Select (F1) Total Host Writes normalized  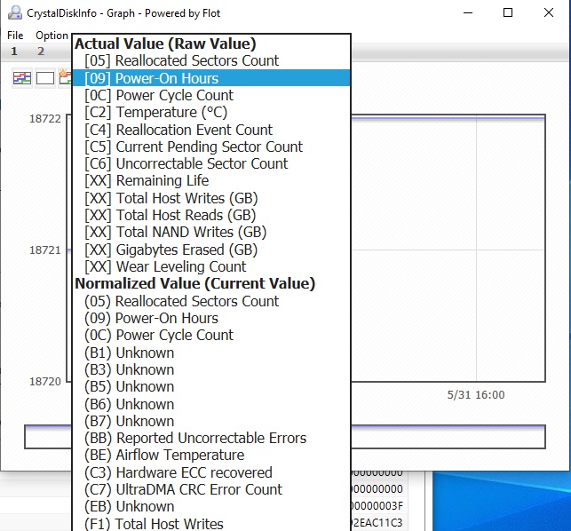211,524
